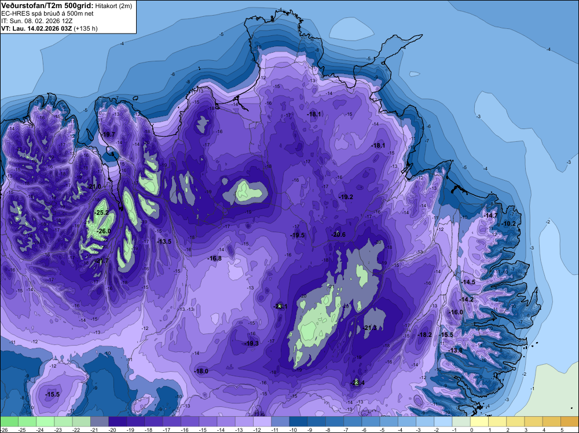
Task: Click the -21.3 temperature value
Action: pyautogui.click(x=371, y=328)
